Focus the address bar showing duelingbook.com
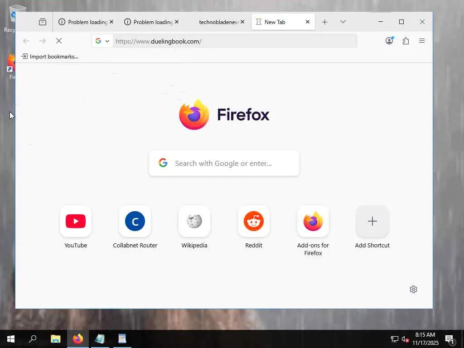 click(235, 41)
